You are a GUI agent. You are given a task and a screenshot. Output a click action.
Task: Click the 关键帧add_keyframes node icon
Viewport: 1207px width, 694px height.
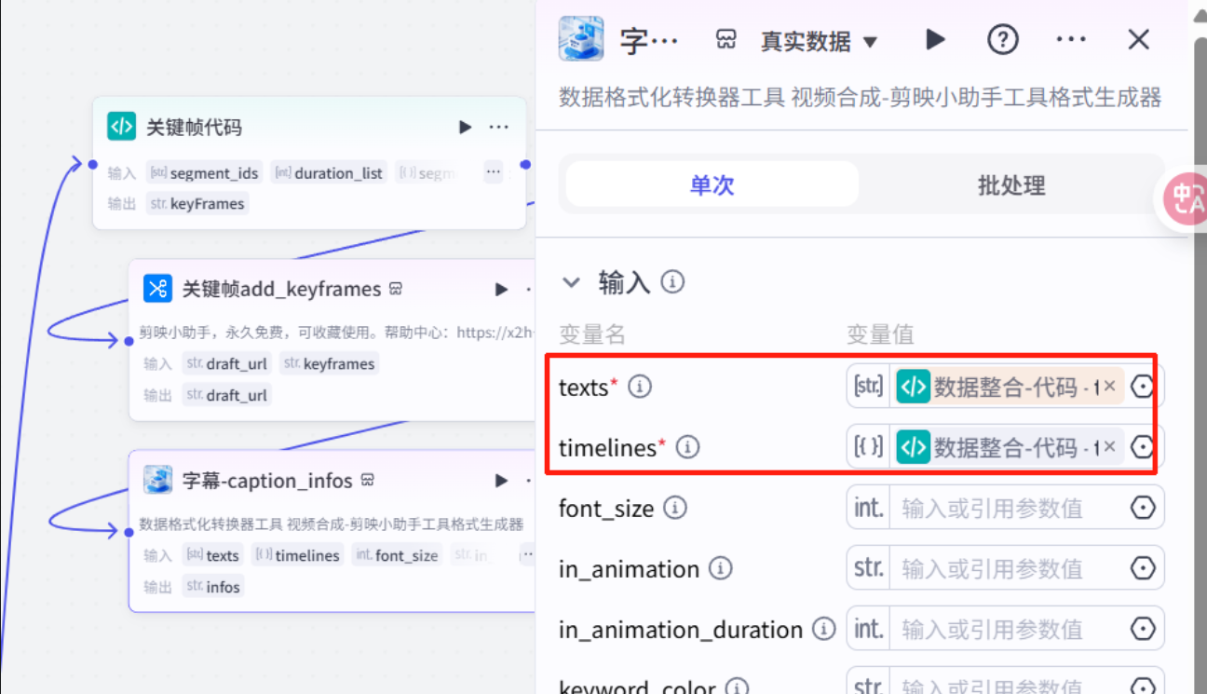pos(158,289)
